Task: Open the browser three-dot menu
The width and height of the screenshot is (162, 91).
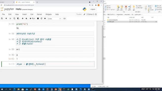Action: pos(101,5)
